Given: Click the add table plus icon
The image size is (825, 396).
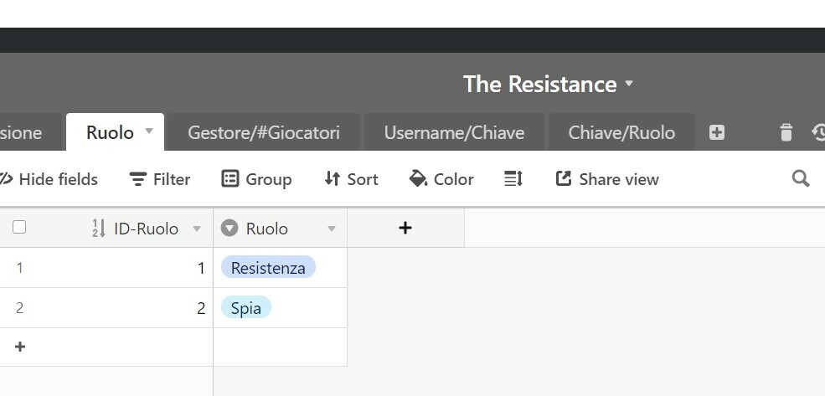Looking at the screenshot, I should click(x=717, y=132).
